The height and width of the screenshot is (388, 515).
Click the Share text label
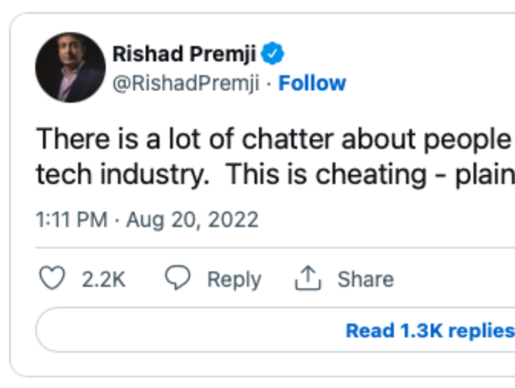pos(365,279)
